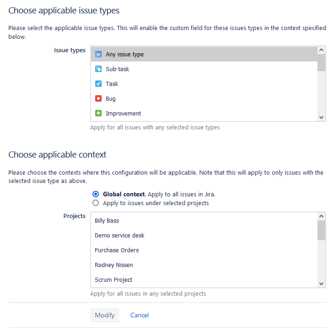Click the blue Task checkmark icon
Image resolution: width=335 pixels, height=328 pixels.
pyautogui.click(x=98, y=84)
